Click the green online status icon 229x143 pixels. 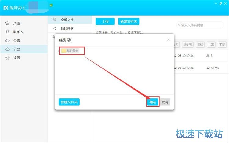pyautogui.click(x=51, y=5)
